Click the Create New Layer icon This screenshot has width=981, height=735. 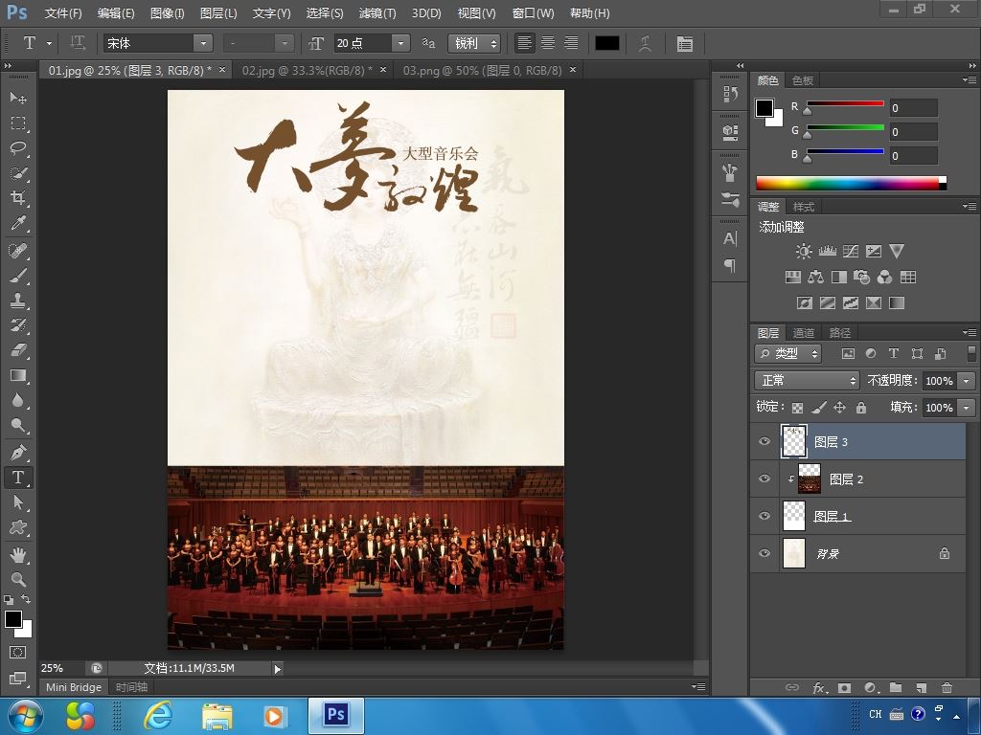tap(921, 687)
